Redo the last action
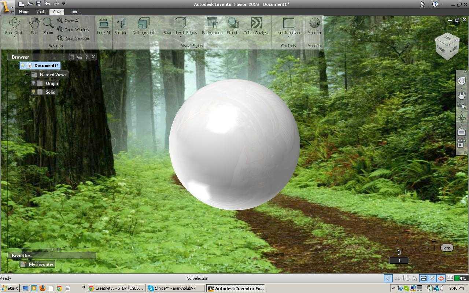This screenshot has width=469, height=293. (x=56, y=4)
